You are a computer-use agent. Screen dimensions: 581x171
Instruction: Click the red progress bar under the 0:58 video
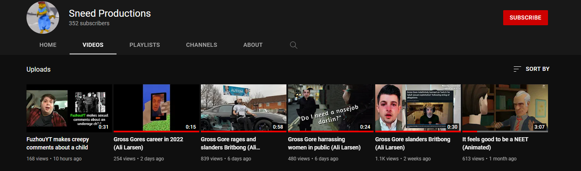244,132
